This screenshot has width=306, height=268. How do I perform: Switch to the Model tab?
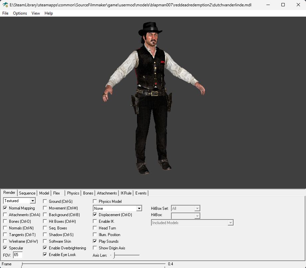tap(44, 193)
